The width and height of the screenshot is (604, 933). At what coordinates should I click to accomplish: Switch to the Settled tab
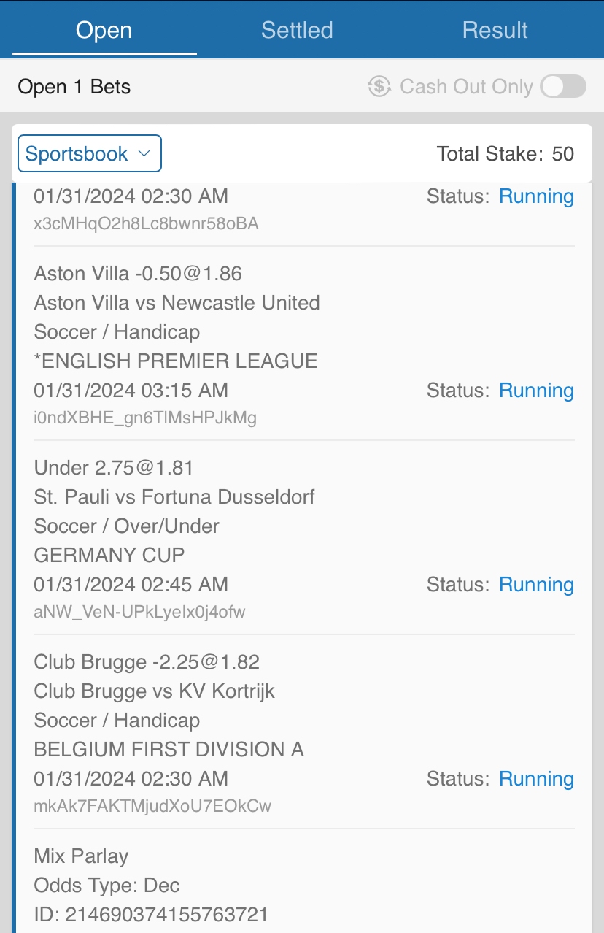(297, 30)
